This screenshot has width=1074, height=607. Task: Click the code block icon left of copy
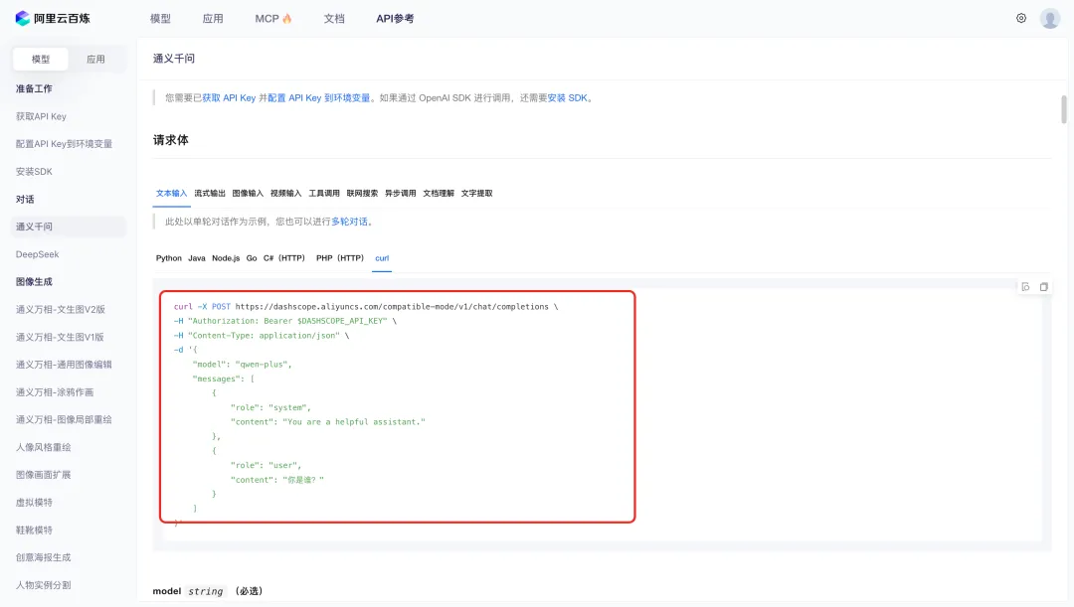[1025, 287]
